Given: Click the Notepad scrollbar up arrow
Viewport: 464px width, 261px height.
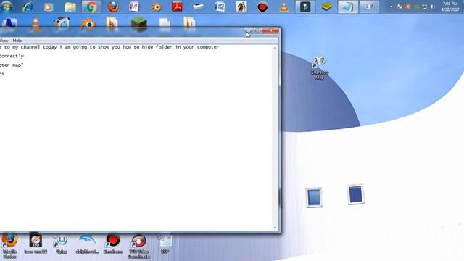Looking at the screenshot, I should click(275, 48).
